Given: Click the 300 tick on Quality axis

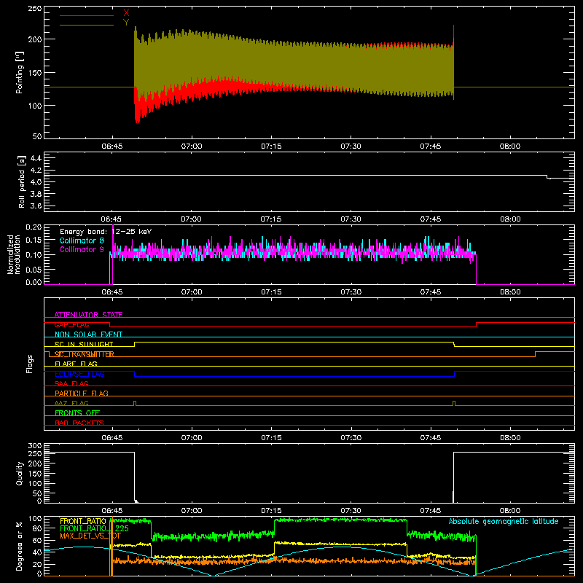Looking at the screenshot, I should [x=35, y=446].
